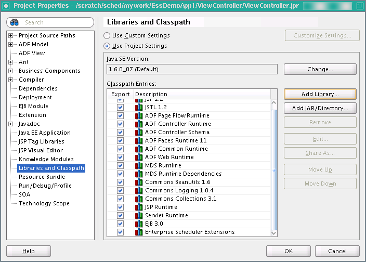Click the ADF Faces Runtime 11 library icon
The width and height of the screenshot is (366, 262).
coord(139,140)
